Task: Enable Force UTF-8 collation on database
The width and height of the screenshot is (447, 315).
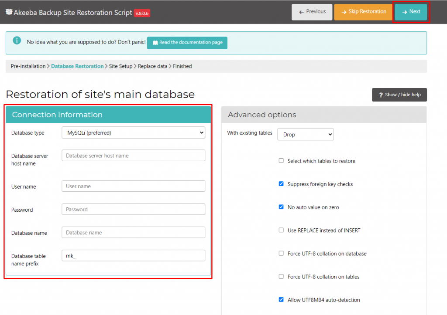Action: [x=281, y=253]
